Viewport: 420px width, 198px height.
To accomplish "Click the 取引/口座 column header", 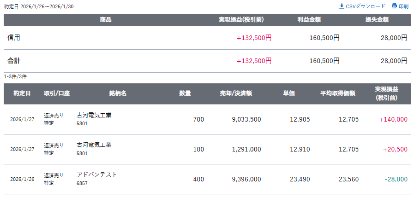I will pyautogui.click(x=57, y=93).
